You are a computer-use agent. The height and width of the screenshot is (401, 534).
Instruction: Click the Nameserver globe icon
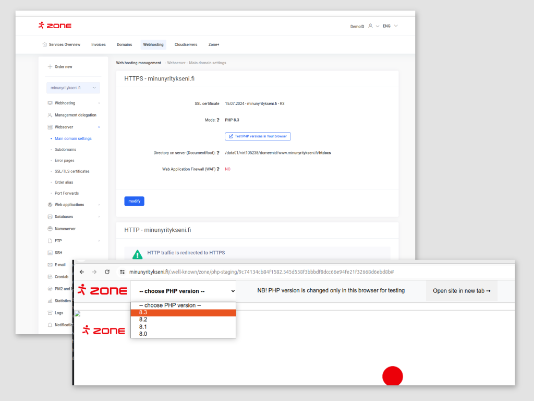click(50, 229)
